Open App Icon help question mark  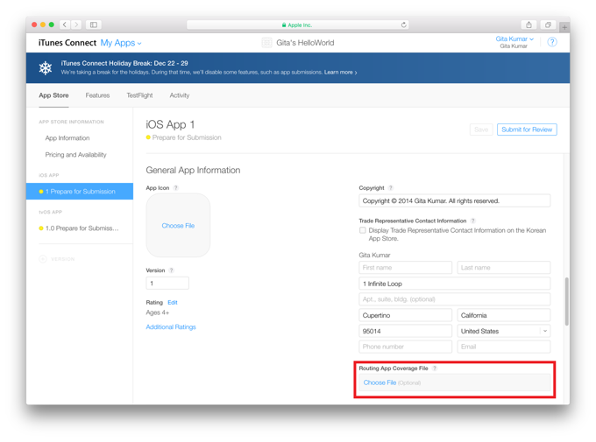coord(175,187)
